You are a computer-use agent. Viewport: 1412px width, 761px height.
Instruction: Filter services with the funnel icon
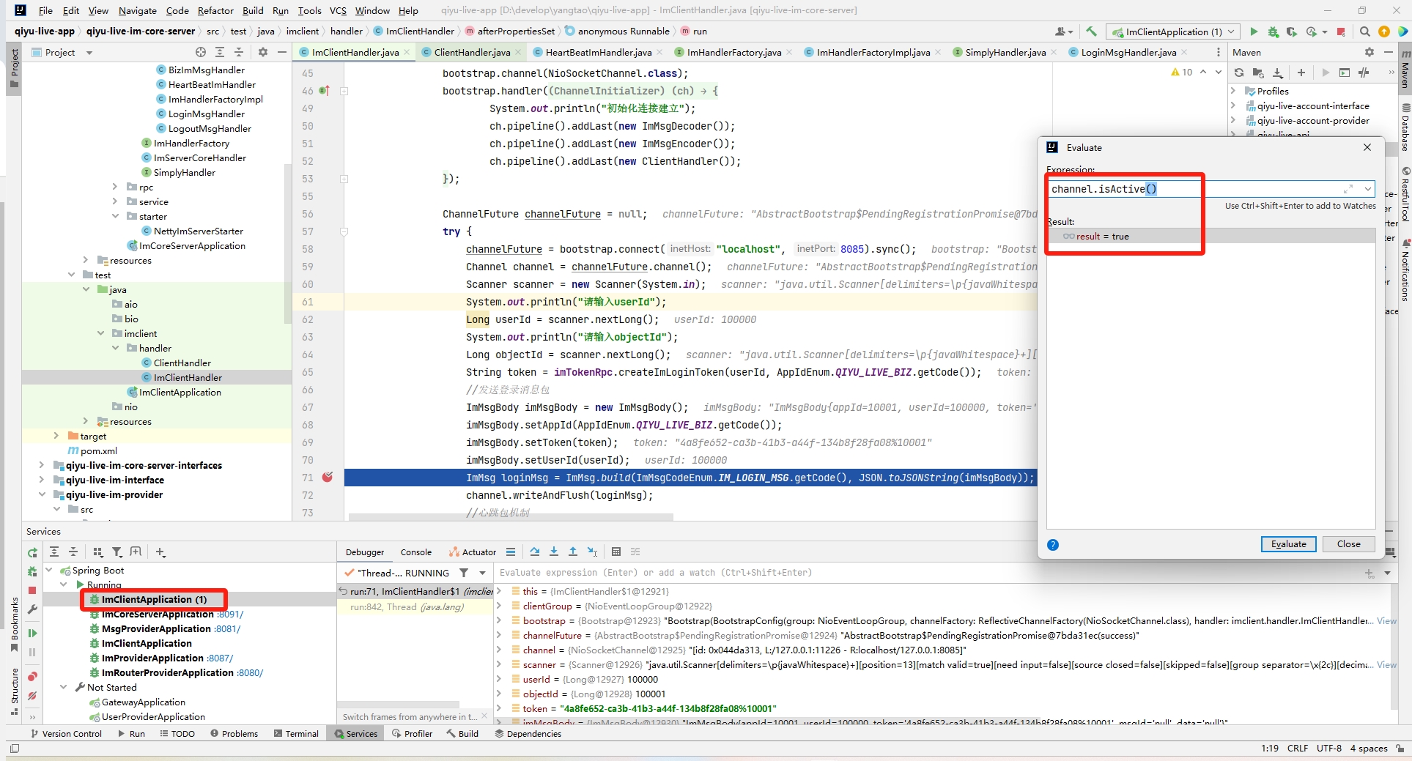tap(117, 552)
